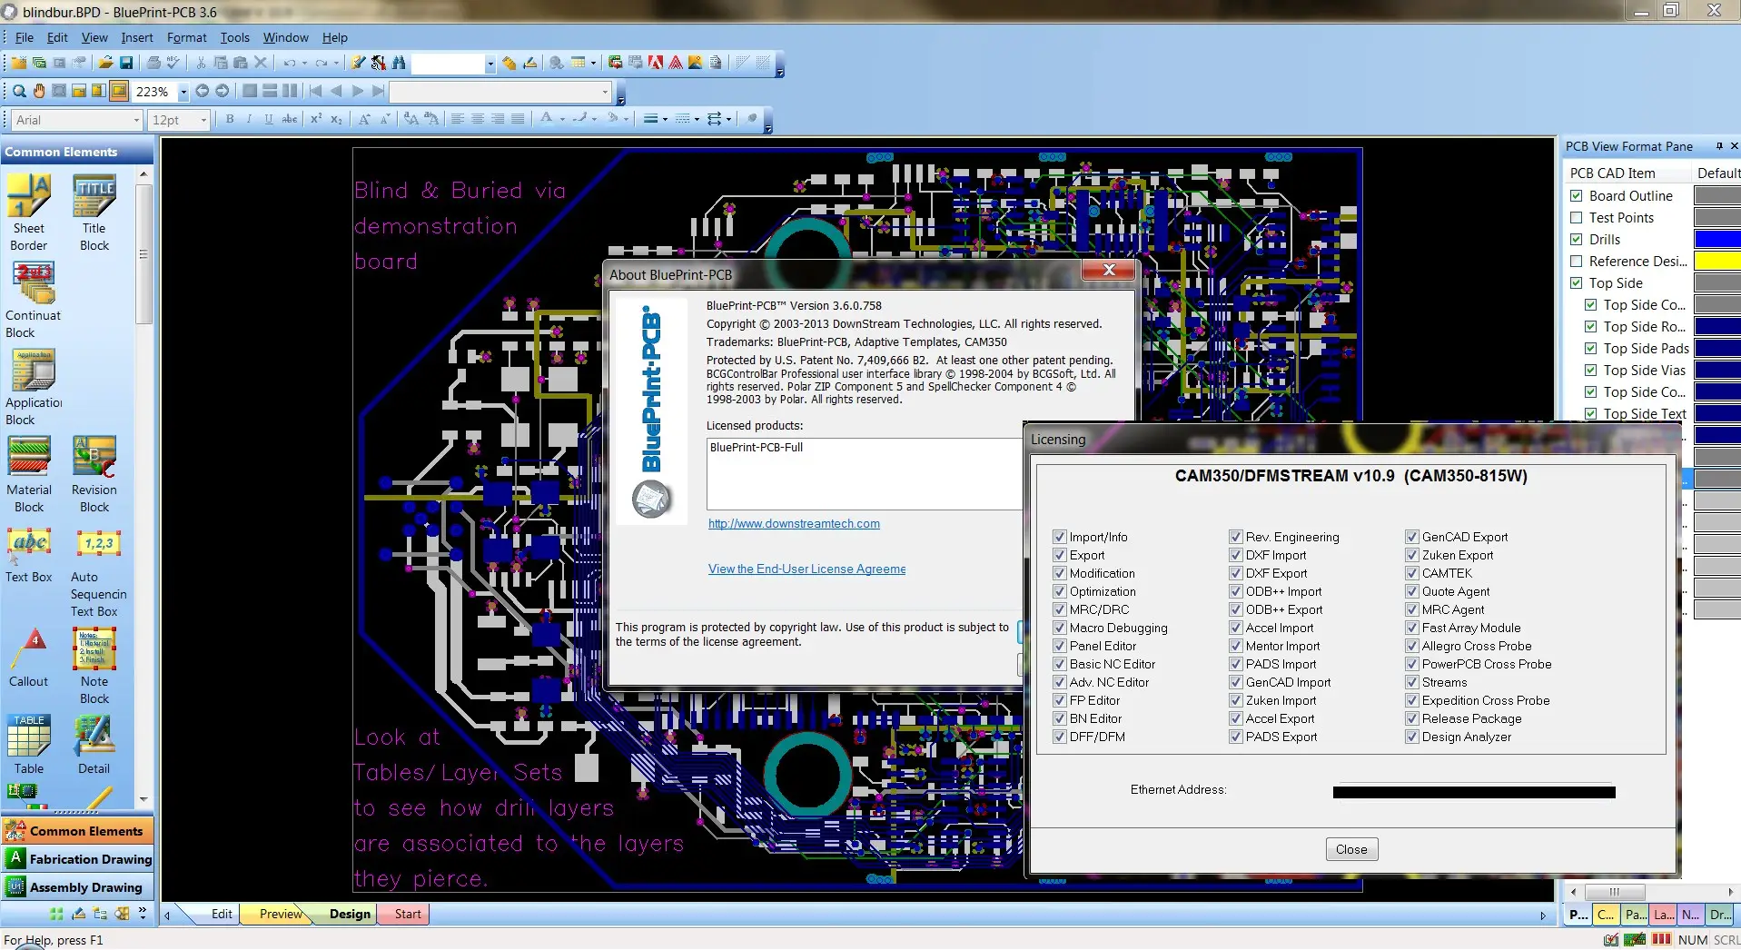
Task: Select the Auto Sequencing Text Box element
Action: click(98, 572)
